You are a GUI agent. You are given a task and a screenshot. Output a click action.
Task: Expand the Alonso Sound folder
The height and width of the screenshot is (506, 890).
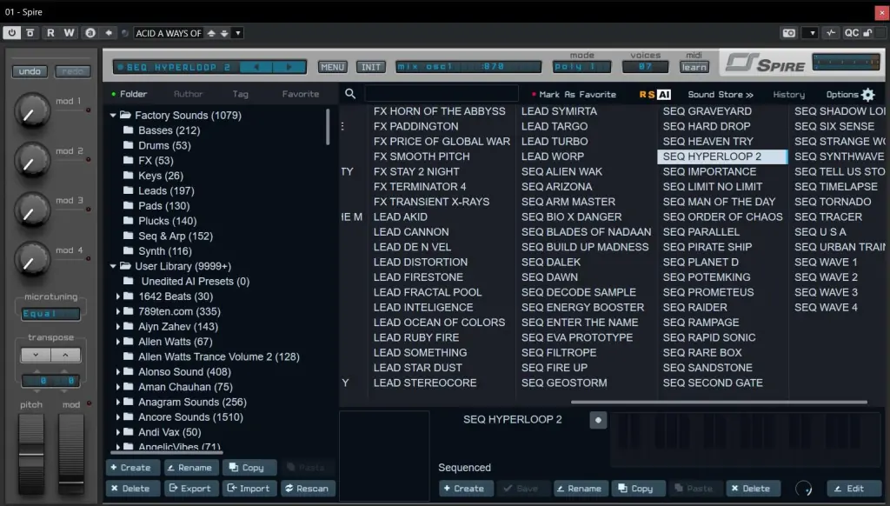click(x=118, y=371)
